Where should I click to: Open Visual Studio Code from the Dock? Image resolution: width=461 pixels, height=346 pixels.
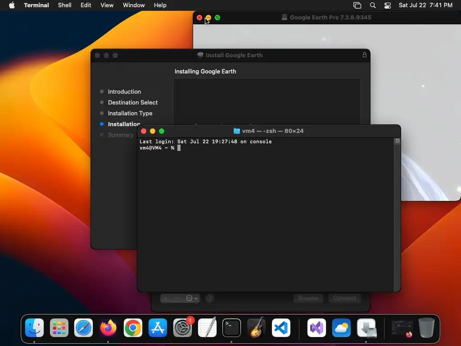(281, 328)
